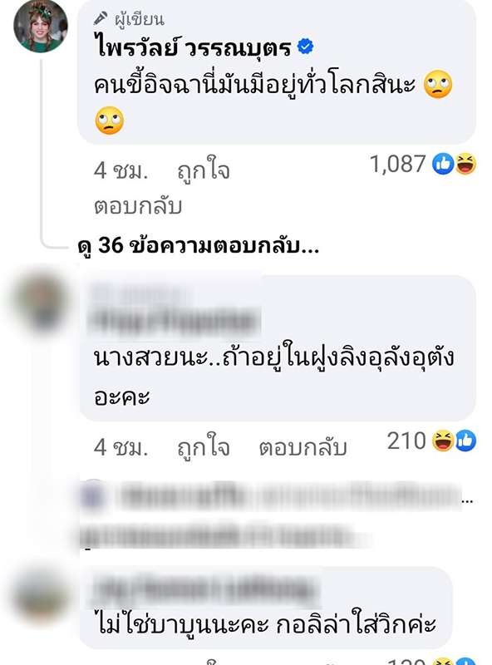
Task: Click the like reaction icon next to 1,087
Action: 443,164
